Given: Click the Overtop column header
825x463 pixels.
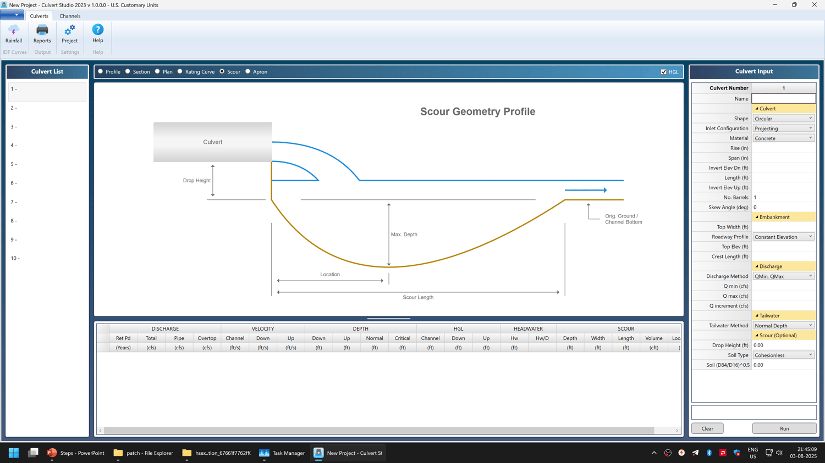Looking at the screenshot, I should [207, 338].
